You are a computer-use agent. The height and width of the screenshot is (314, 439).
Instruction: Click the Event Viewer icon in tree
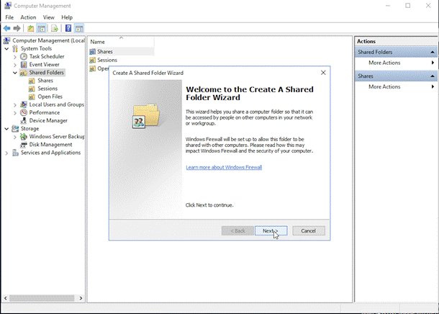tap(24, 64)
